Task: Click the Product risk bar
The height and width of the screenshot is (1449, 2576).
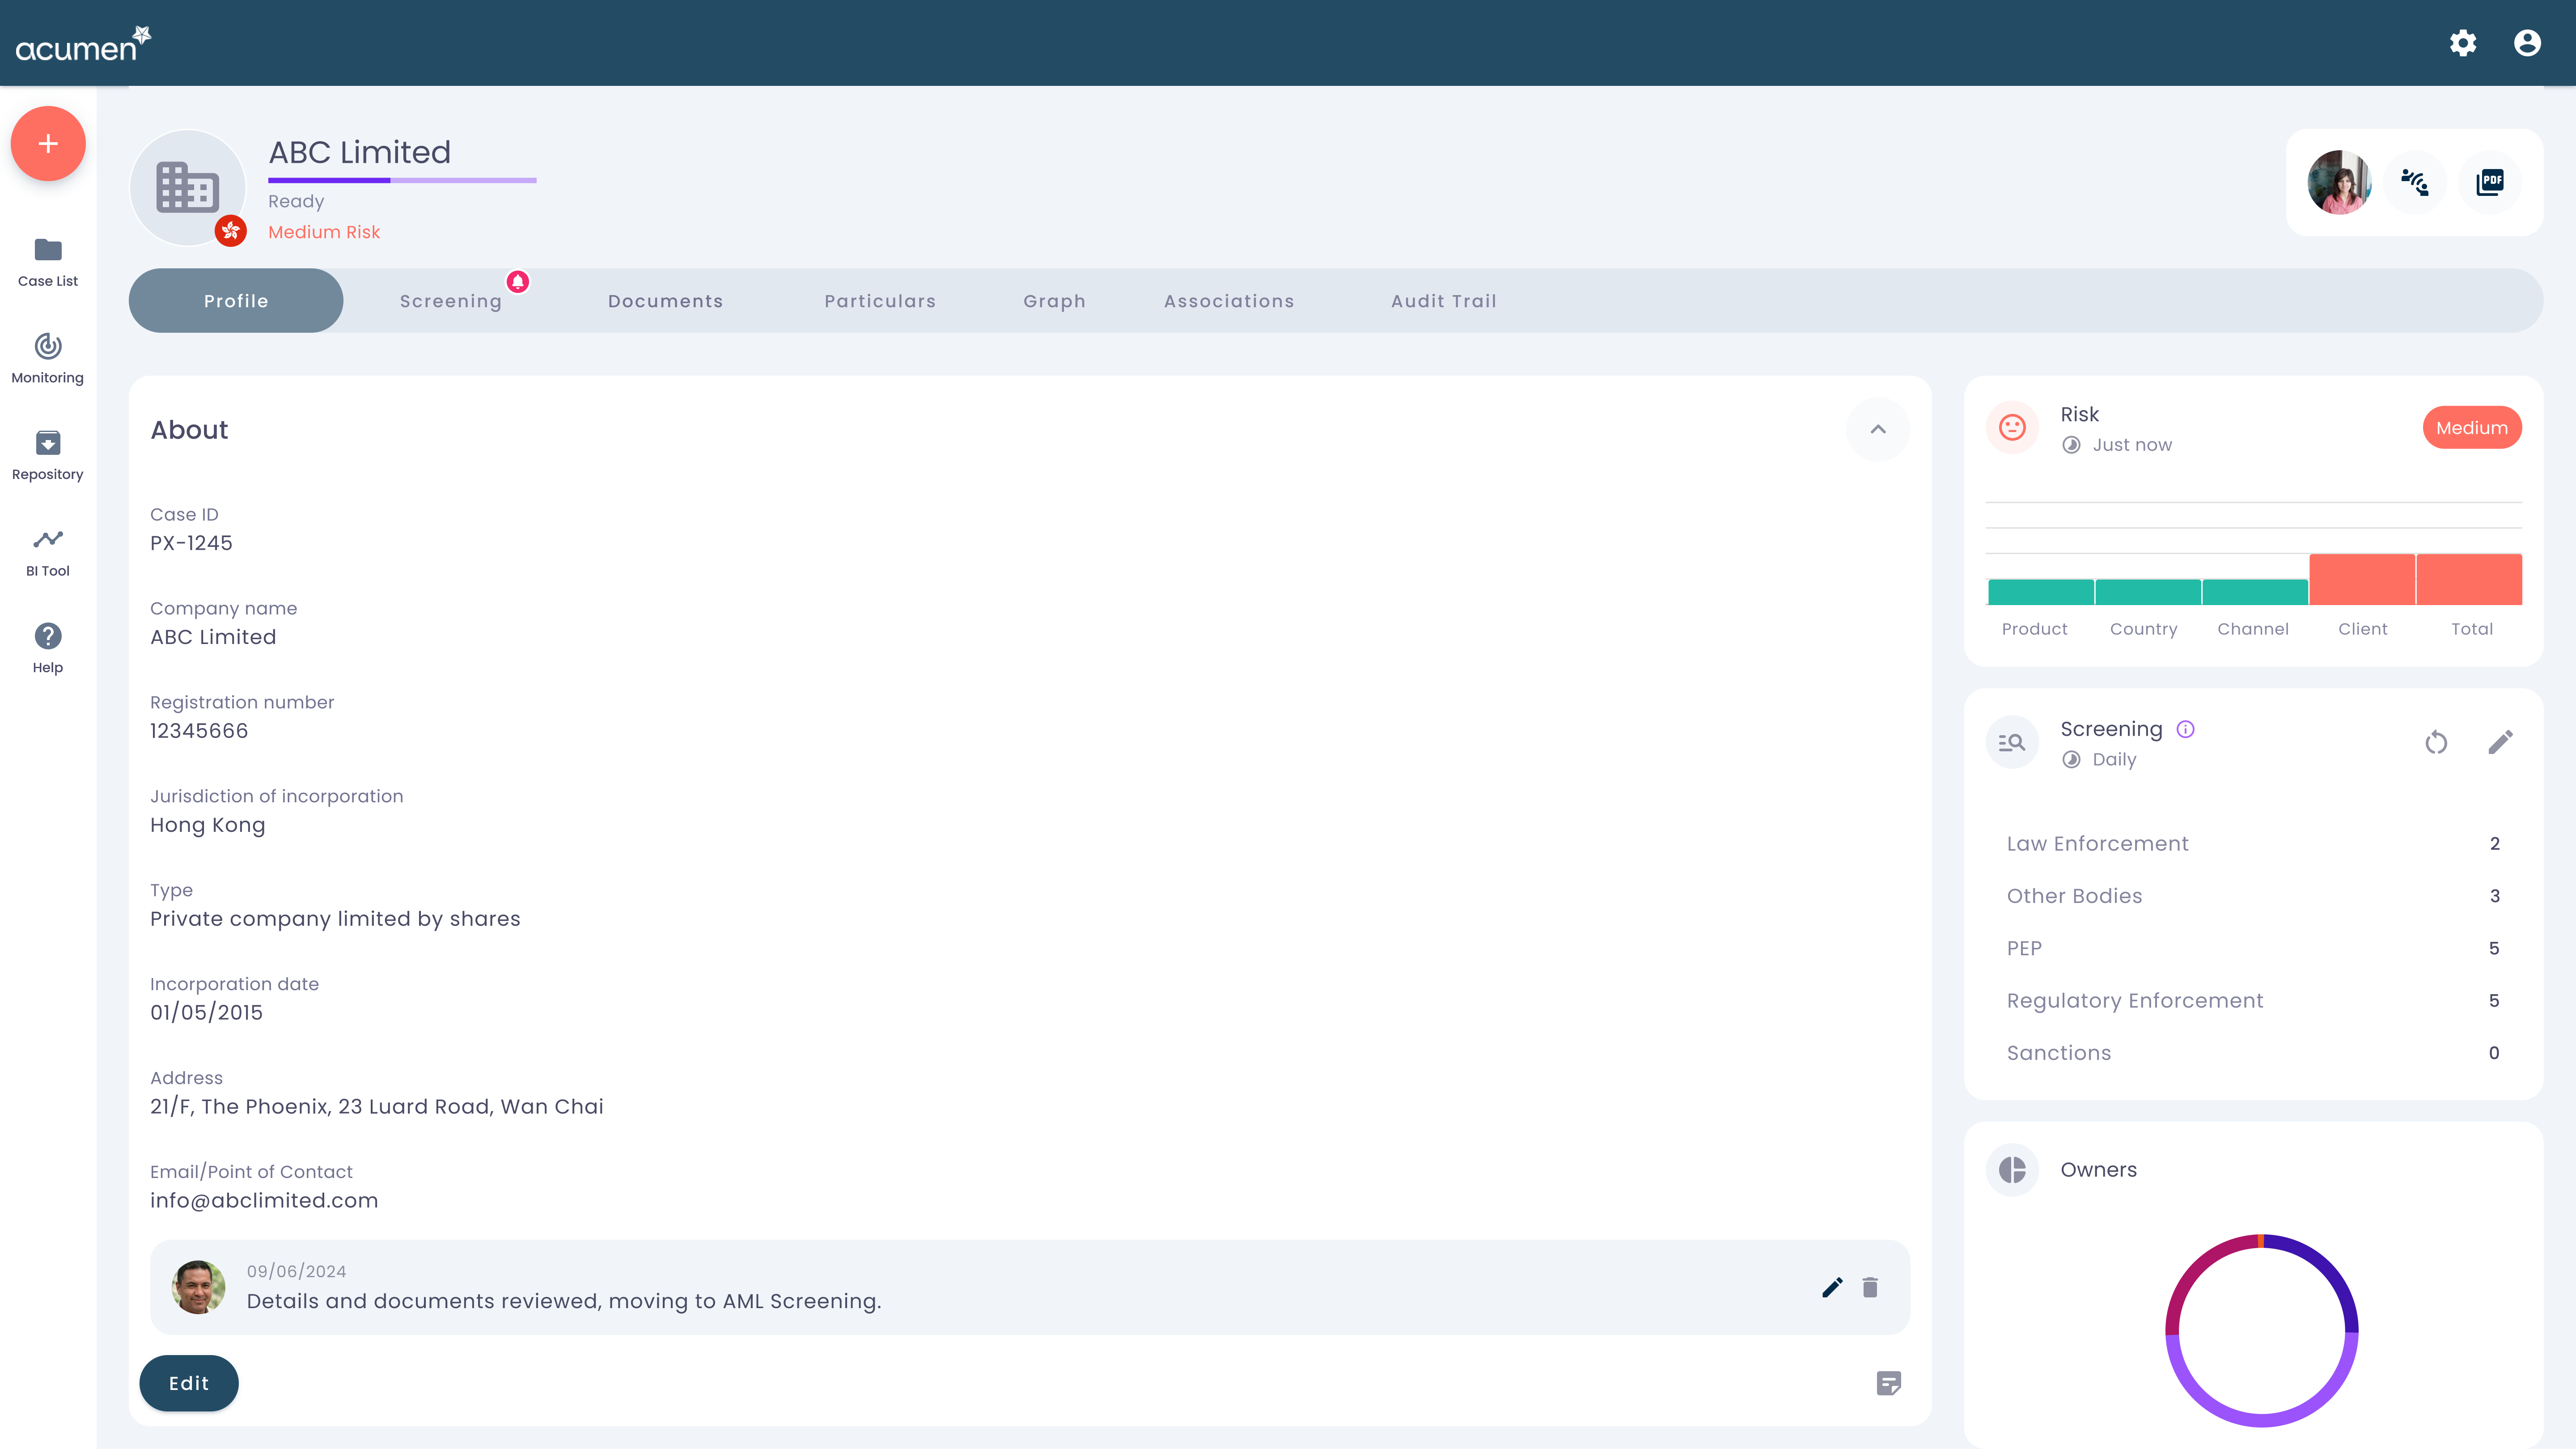Action: click(x=2041, y=592)
